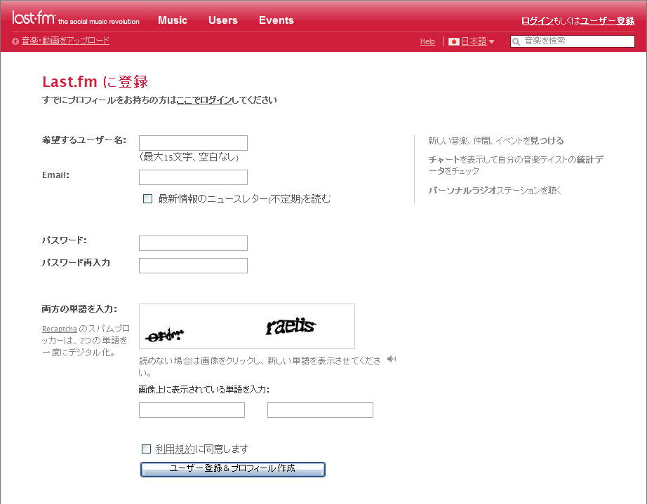Focus the first captcha word field

192,410
